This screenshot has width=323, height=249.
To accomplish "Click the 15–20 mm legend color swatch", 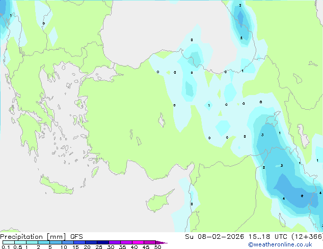I will click(x=79, y=242).
